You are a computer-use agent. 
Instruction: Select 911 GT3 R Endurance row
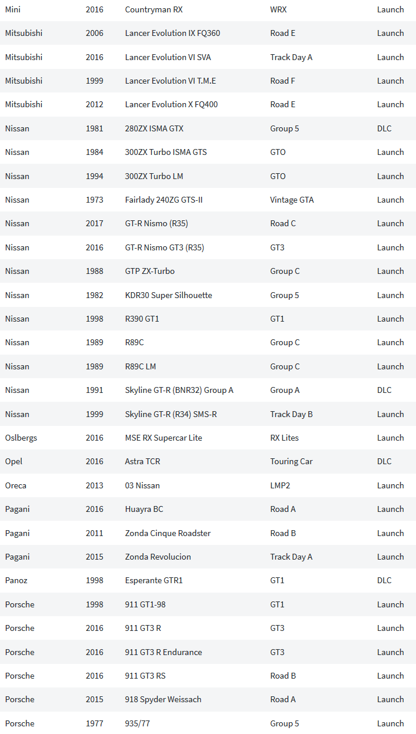pos(208,652)
